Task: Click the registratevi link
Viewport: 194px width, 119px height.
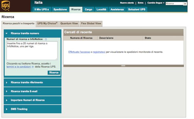Action: point(99,52)
